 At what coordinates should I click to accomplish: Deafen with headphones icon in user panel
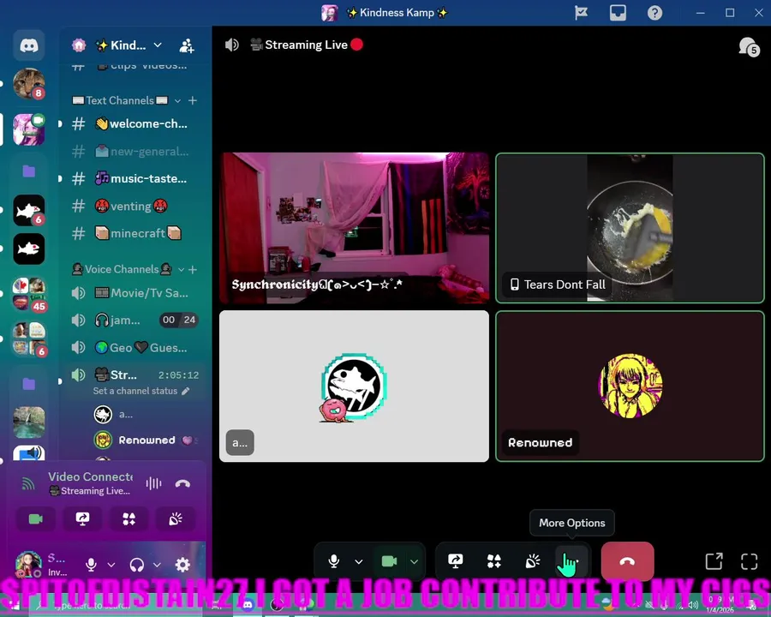point(137,565)
